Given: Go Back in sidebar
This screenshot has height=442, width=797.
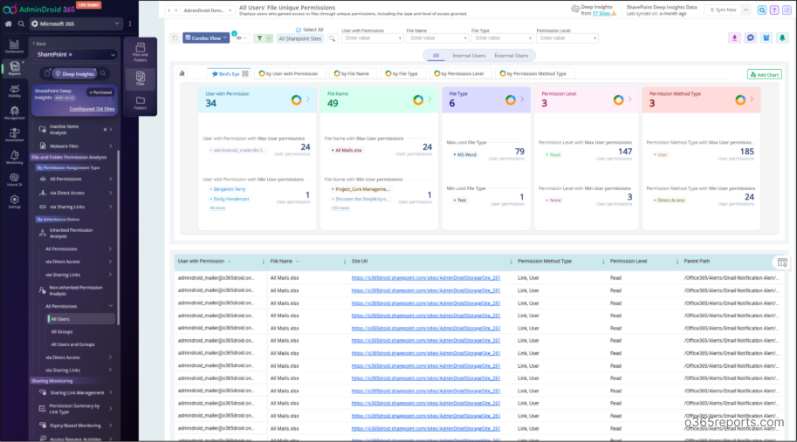Looking at the screenshot, I should click(39, 44).
